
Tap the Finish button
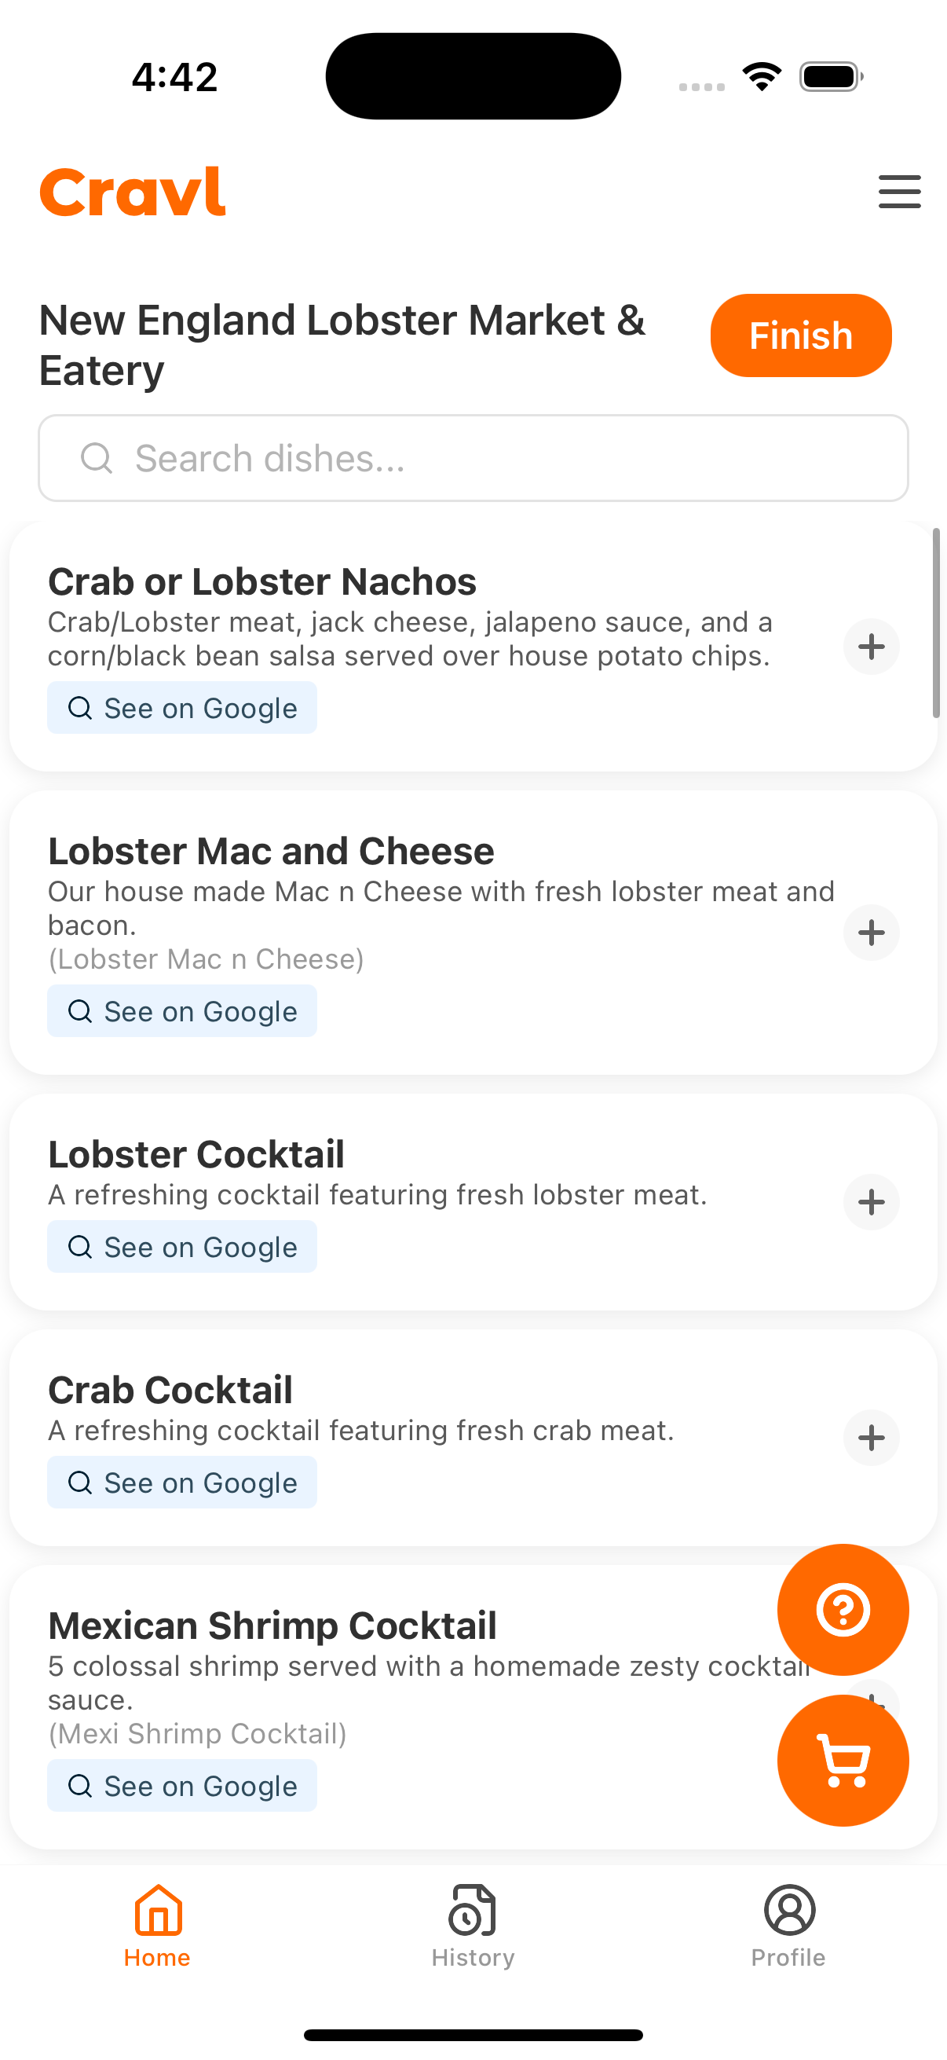click(x=801, y=335)
